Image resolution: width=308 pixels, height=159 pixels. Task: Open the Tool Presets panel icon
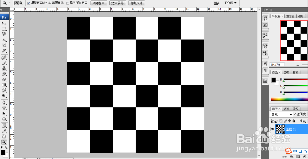tap(265, 35)
